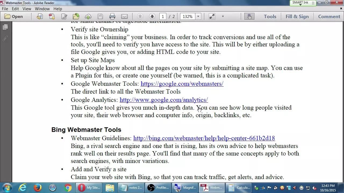Switch to Opera 'My Site' taskbar window
The image size is (344, 193).
pyautogui.click(x=89, y=188)
